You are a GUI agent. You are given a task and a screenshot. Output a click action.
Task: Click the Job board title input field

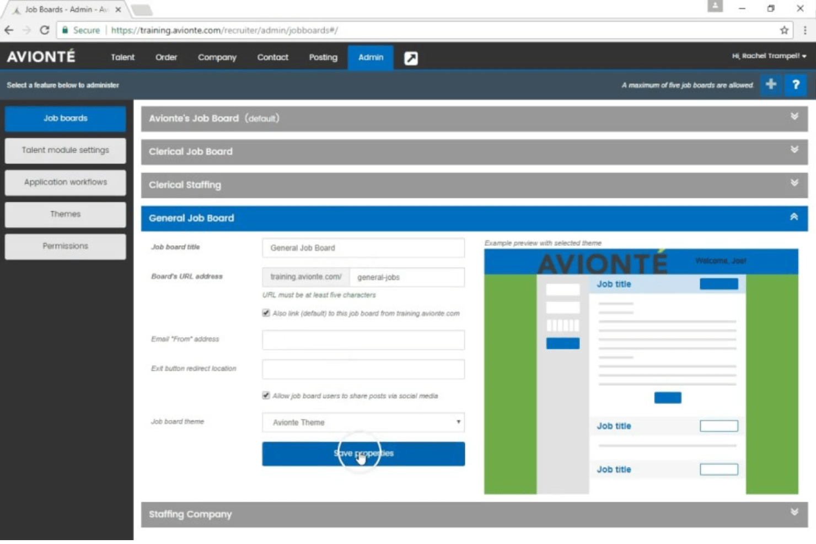[x=363, y=248]
